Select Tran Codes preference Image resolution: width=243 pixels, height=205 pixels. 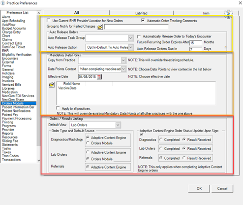click(10, 156)
